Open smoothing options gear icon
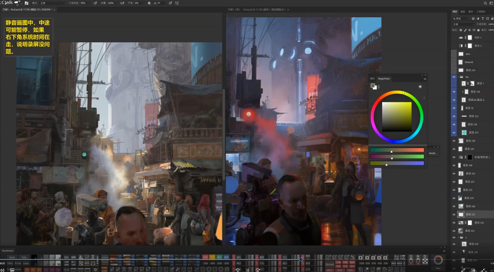The height and width of the screenshot is (272, 494). 149,3
